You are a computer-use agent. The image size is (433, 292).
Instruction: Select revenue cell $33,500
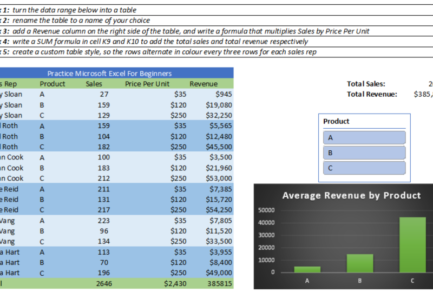tap(219, 242)
